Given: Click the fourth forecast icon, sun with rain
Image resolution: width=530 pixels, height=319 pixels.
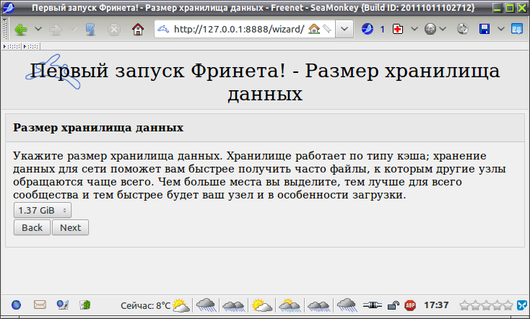Looking at the screenshot, I should (x=290, y=305).
